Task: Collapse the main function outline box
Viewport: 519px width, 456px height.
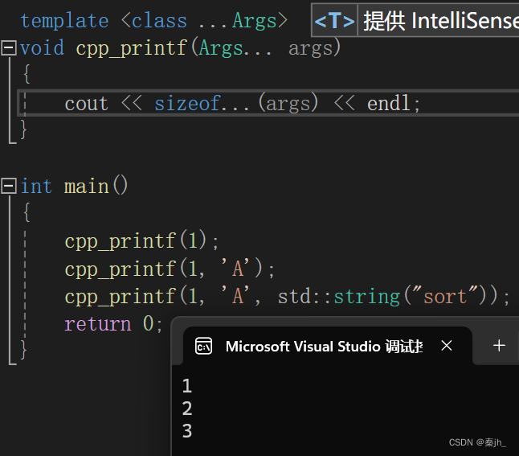Action: point(9,187)
